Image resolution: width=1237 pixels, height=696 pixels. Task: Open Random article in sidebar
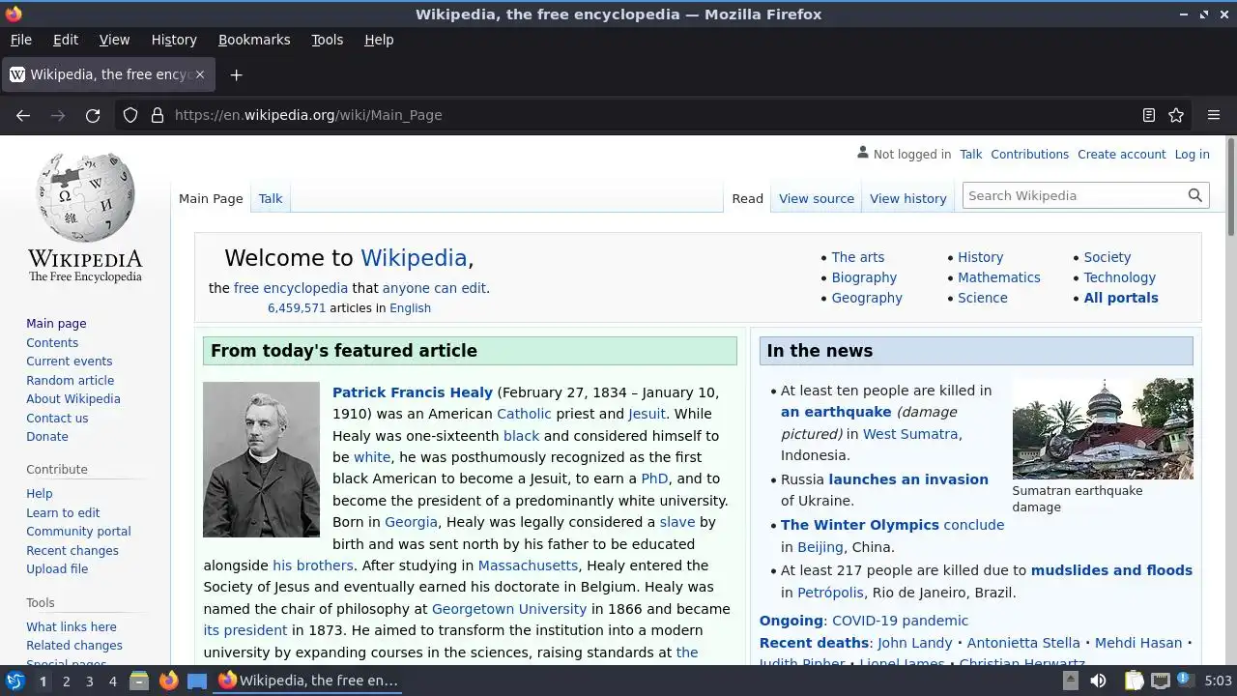[x=71, y=380]
